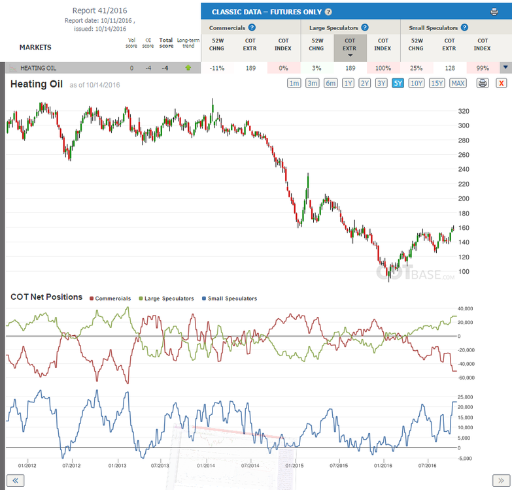Select the HEATING OIL market row
This screenshot has height=490, width=512.
pyautogui.click(x=103, y=68)
